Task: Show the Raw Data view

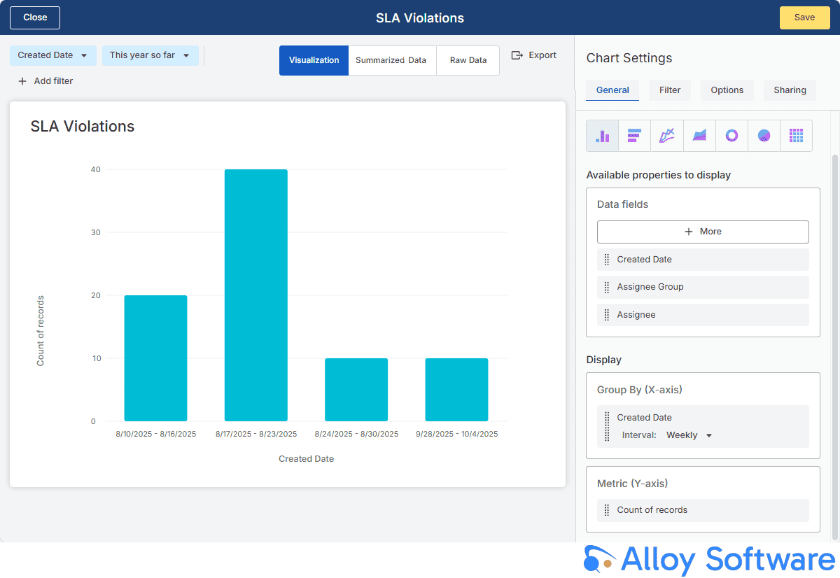Action: [468, 60]
